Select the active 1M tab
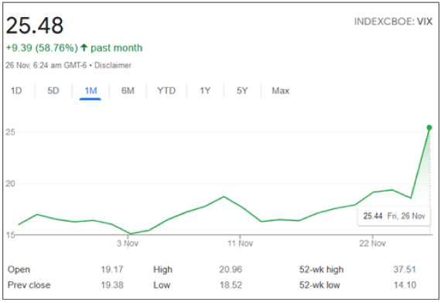Image resolution: width=441 pixels, height=302 pixels. point(91,90)
